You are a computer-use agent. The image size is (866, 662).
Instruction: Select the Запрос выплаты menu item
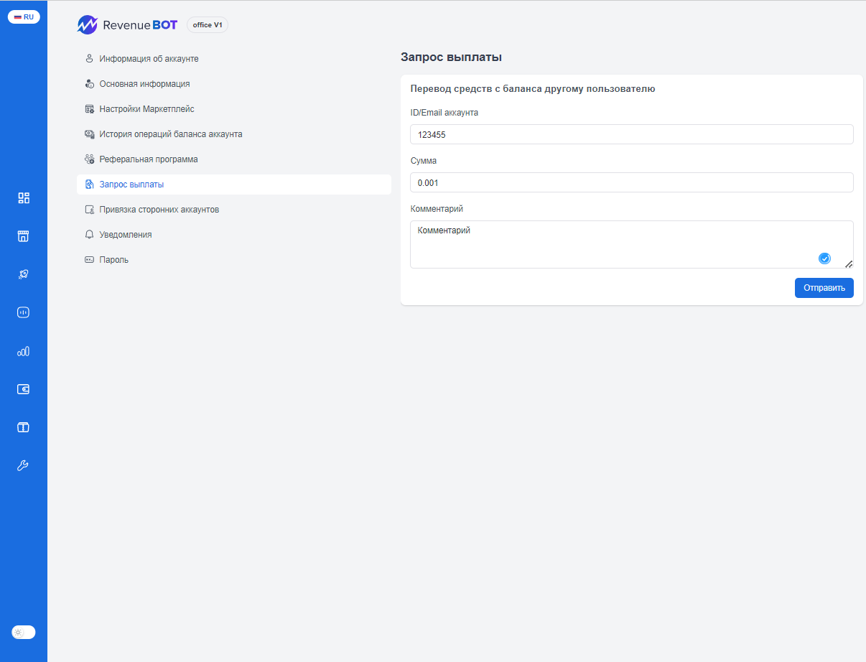[234, 185]
